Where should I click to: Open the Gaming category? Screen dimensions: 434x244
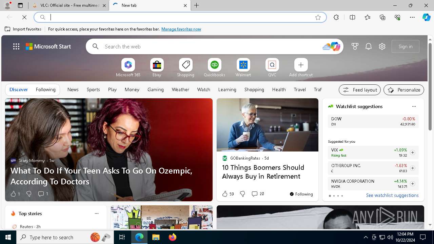pos(156,89)
